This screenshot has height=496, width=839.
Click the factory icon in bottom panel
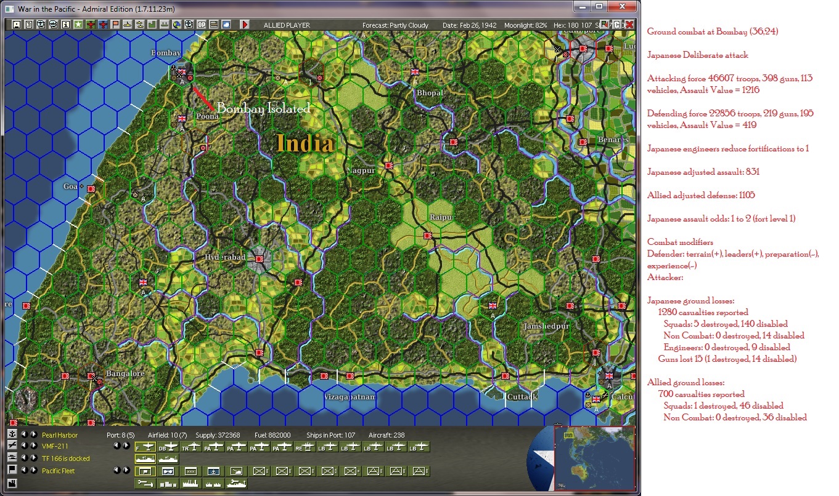12,483
